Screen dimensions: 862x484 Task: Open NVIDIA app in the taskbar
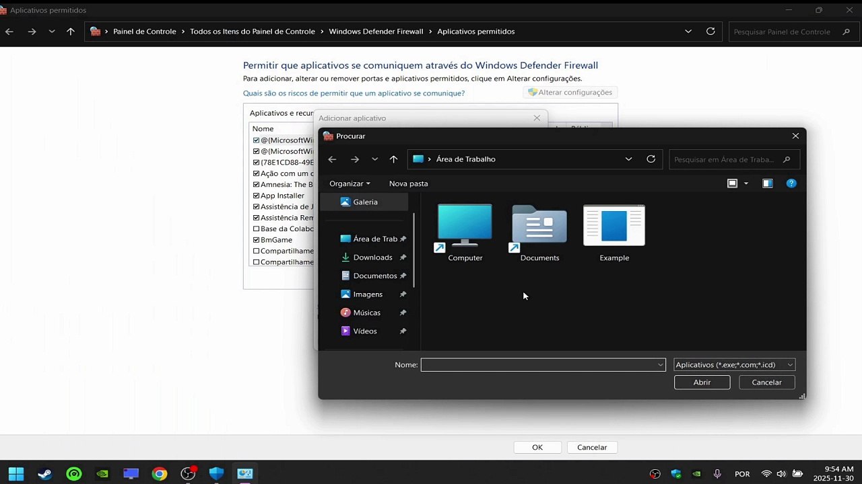pyautogui.click(x=102, y=474)
